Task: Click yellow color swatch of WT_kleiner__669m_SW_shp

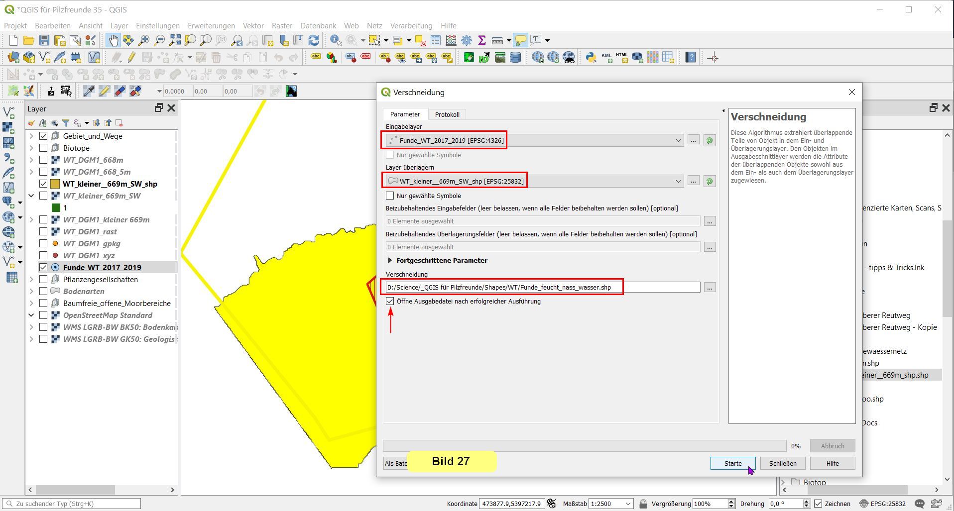Action: click(x=55, y=184)
